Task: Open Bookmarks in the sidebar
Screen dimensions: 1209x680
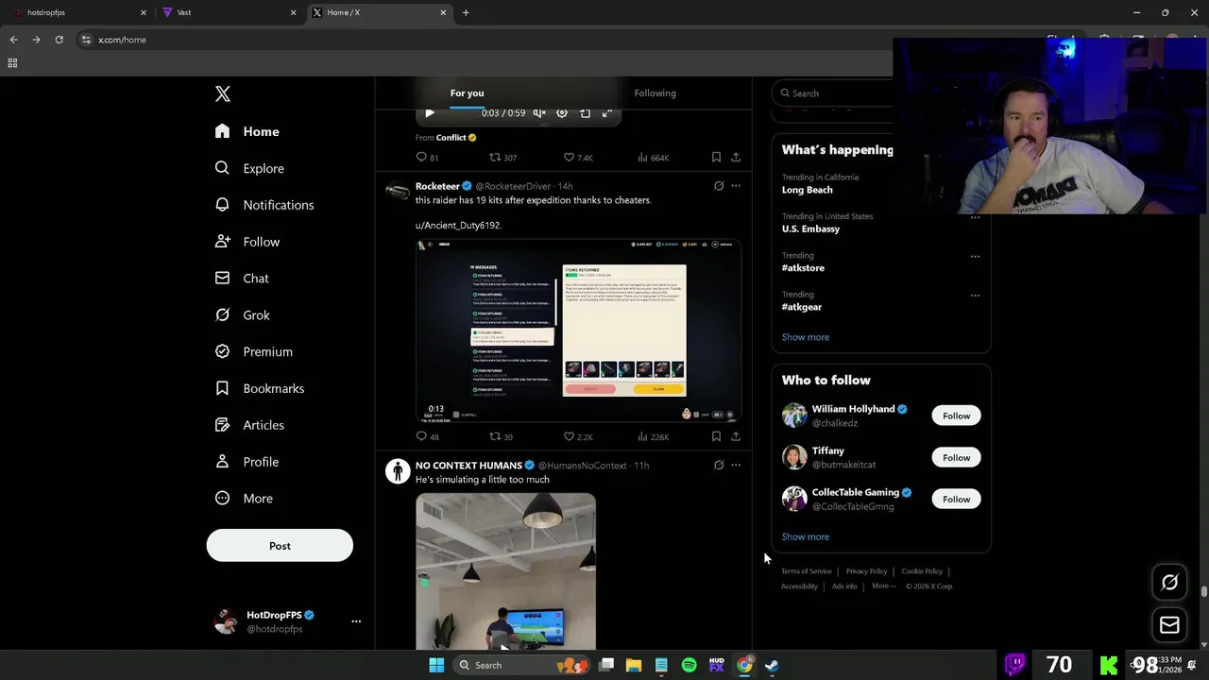Action: click(x=260, y=388)
